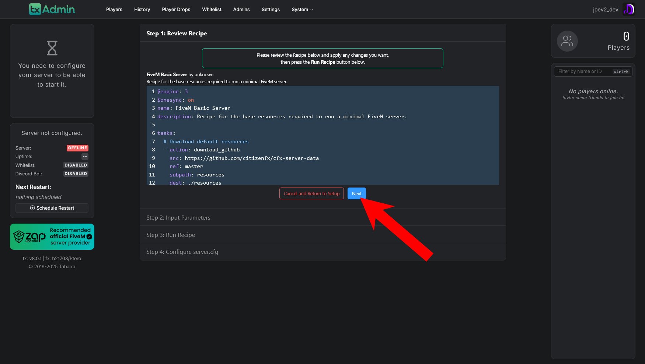Click the hourglass icon in server panel

pos(52,48)
